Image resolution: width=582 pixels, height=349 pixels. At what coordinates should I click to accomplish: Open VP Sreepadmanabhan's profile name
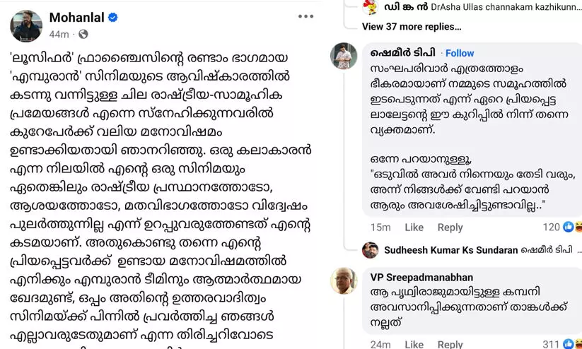[421, 278]
